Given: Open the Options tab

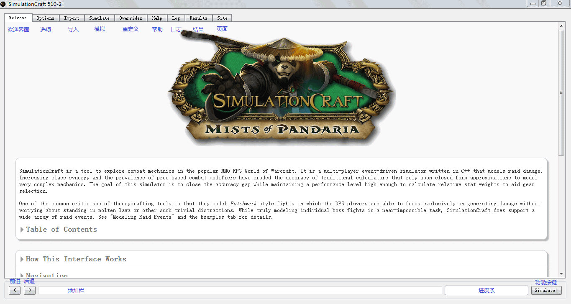Looking at the screenshot, I should pos(45,18).
